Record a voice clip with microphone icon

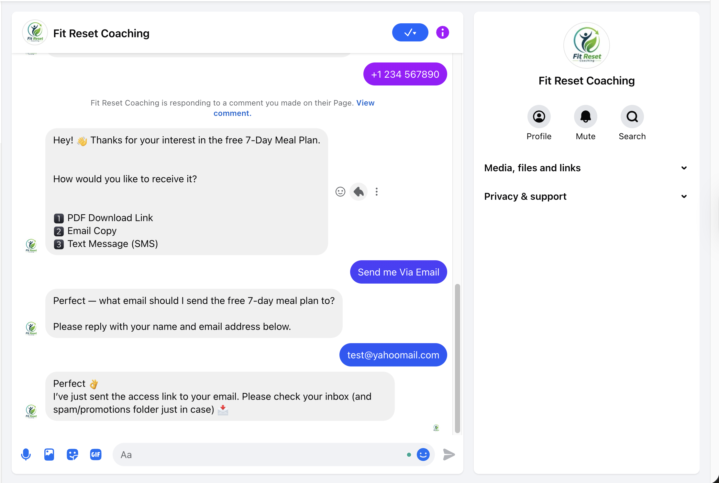point(26,455)
